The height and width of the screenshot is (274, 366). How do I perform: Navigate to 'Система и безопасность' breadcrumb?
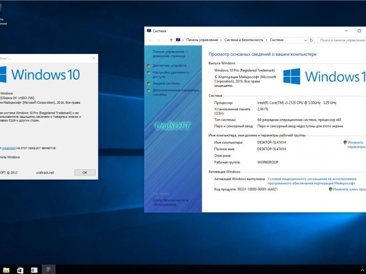[x=244, y=40]
